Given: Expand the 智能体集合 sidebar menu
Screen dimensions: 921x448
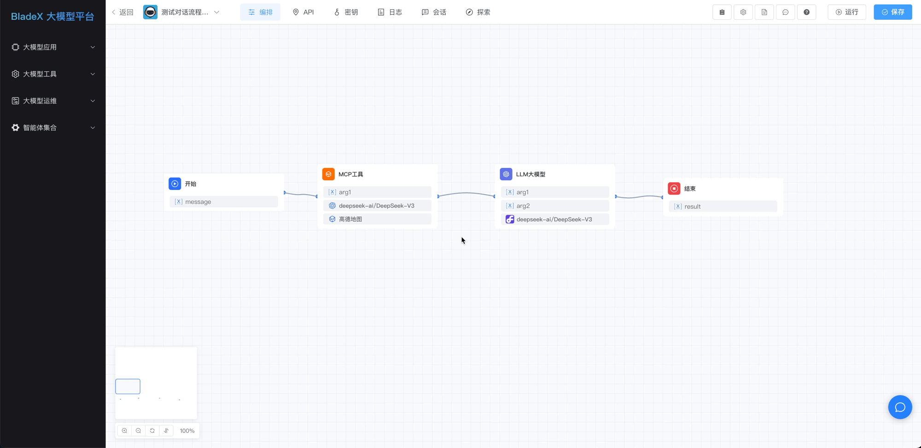Looking at the screenshot, I should click(x=53, y=127).
